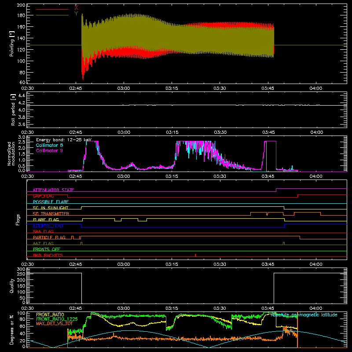
Task: Click the 60 tick on Pointing axis
Action: point(22,82)
